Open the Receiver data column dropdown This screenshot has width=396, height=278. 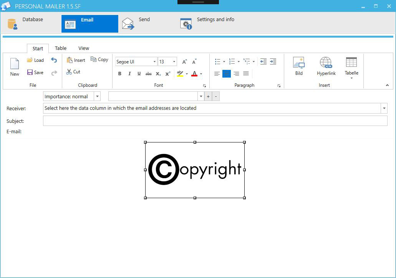[x=384, y=108]
